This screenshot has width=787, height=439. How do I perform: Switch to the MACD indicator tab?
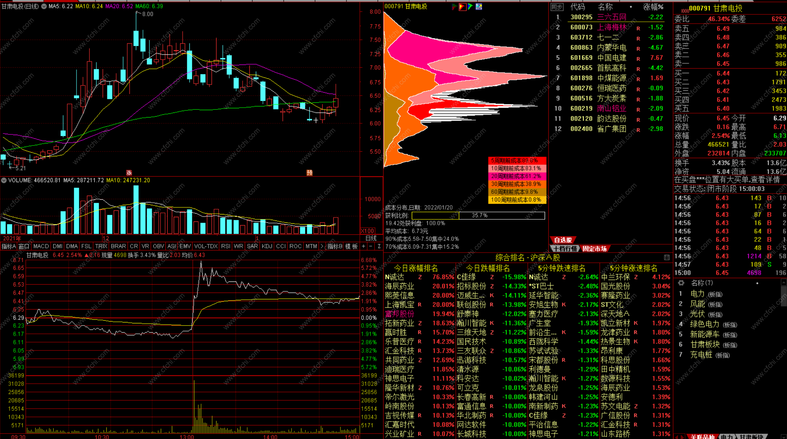pyautogui.click(x=41, y=246)
